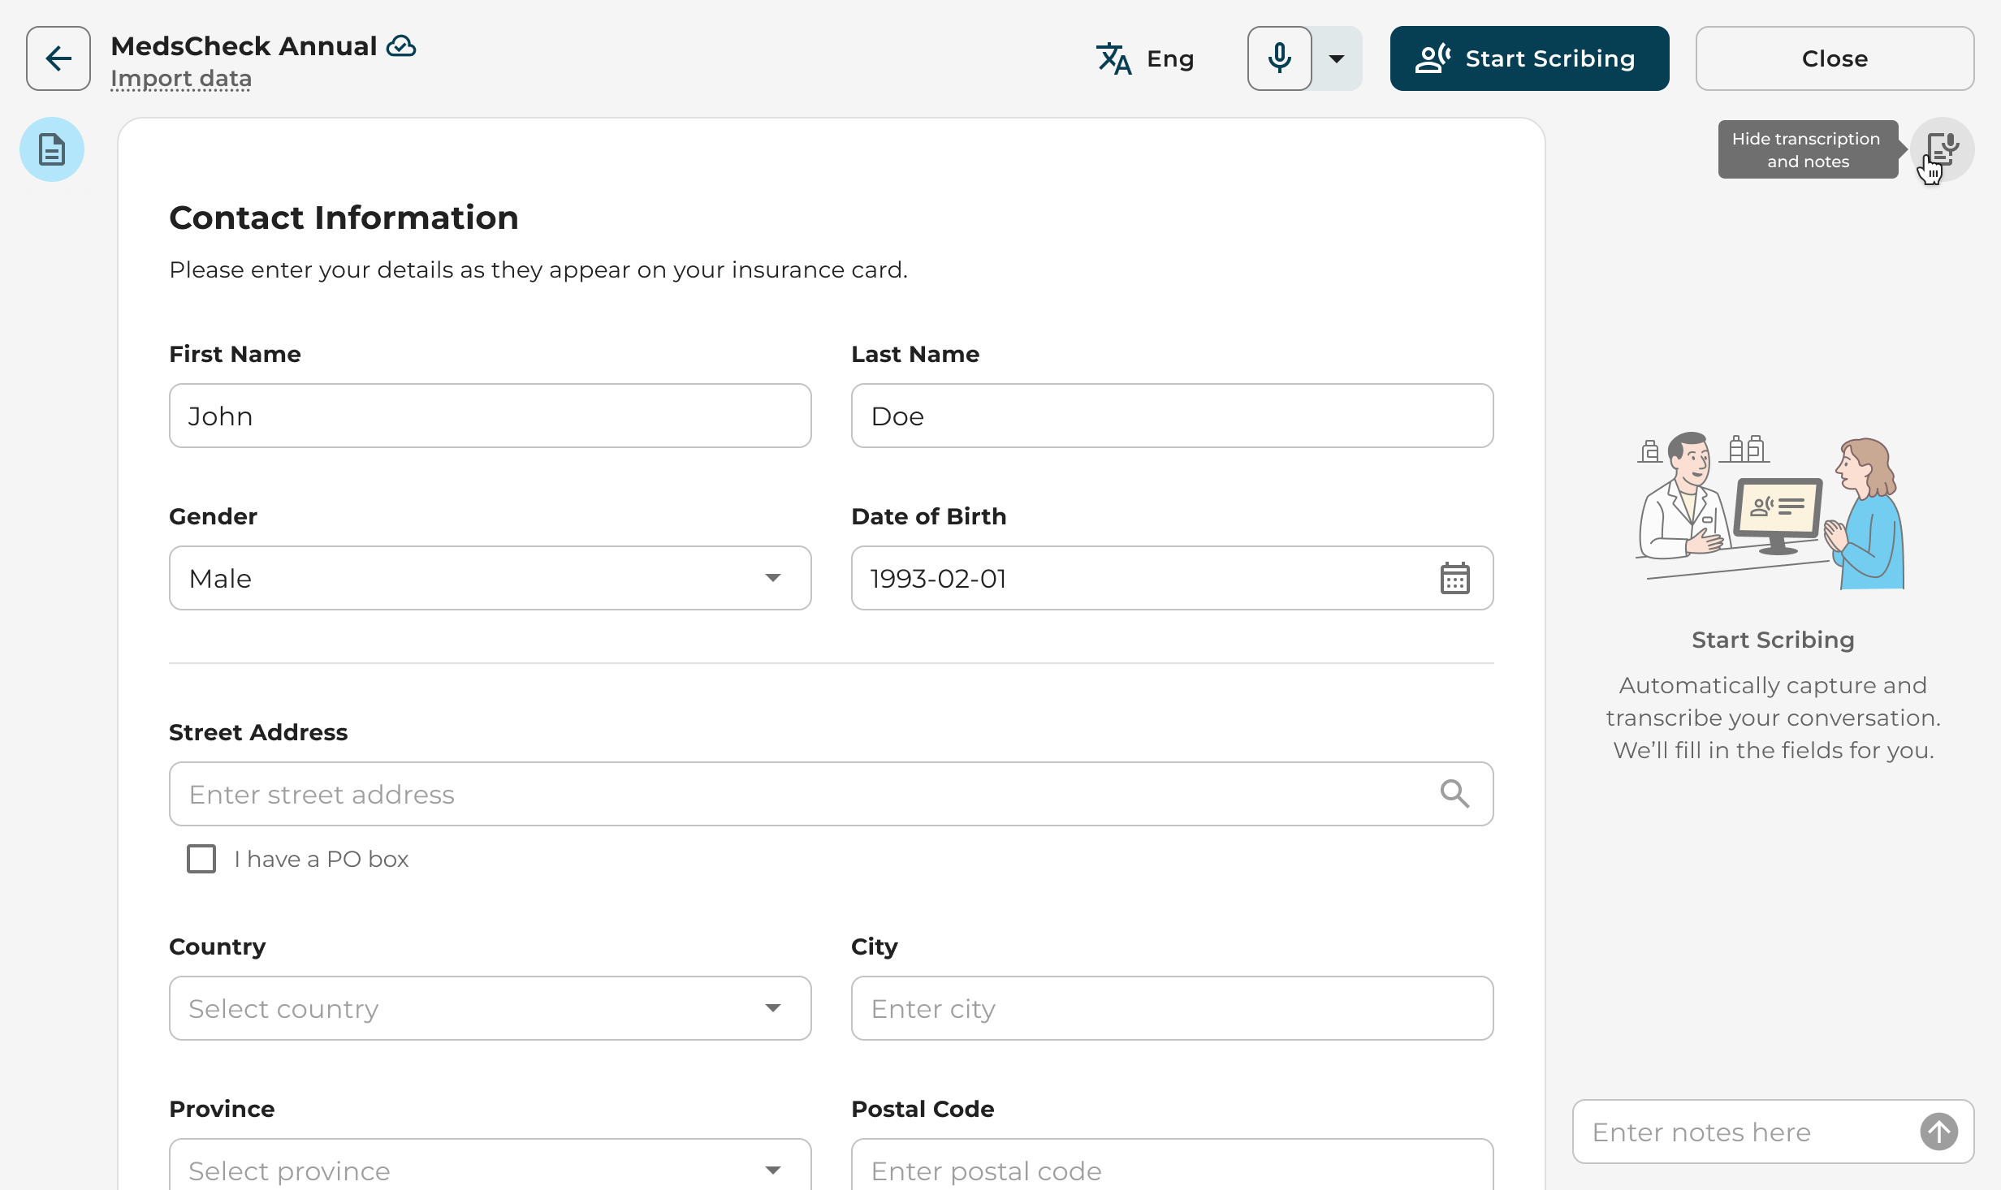Open the Select province dropdown
Screen dimensions: 2001x1190
point(491,1166)
